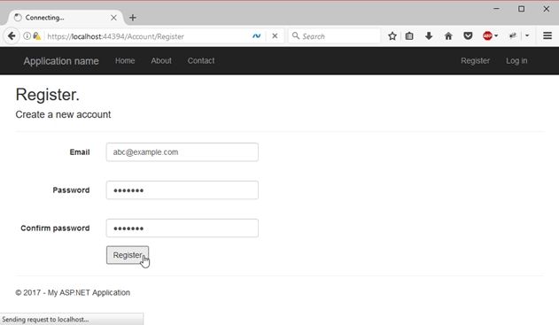The height and width of the screenshot is (325, 559).
Task: Save page to Pocket icon
Action: (x=468, y=36)
